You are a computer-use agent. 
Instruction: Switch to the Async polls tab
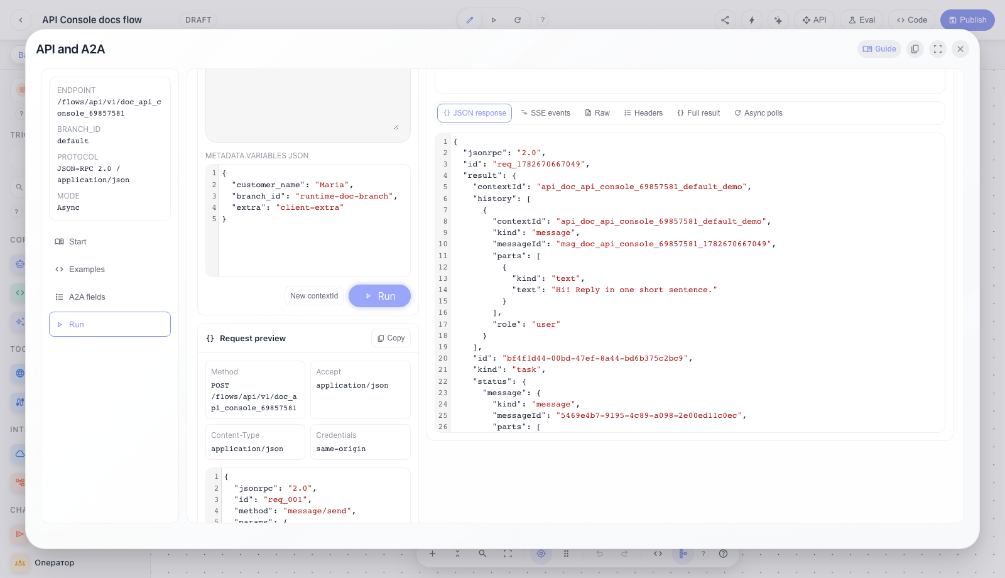click(758, 113)
